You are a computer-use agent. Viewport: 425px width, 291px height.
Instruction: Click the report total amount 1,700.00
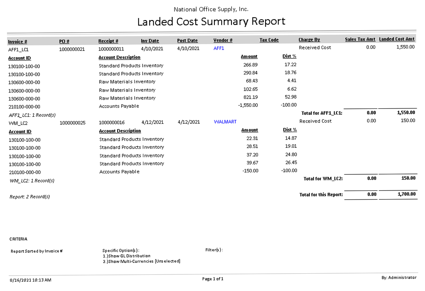click(406, 194)
